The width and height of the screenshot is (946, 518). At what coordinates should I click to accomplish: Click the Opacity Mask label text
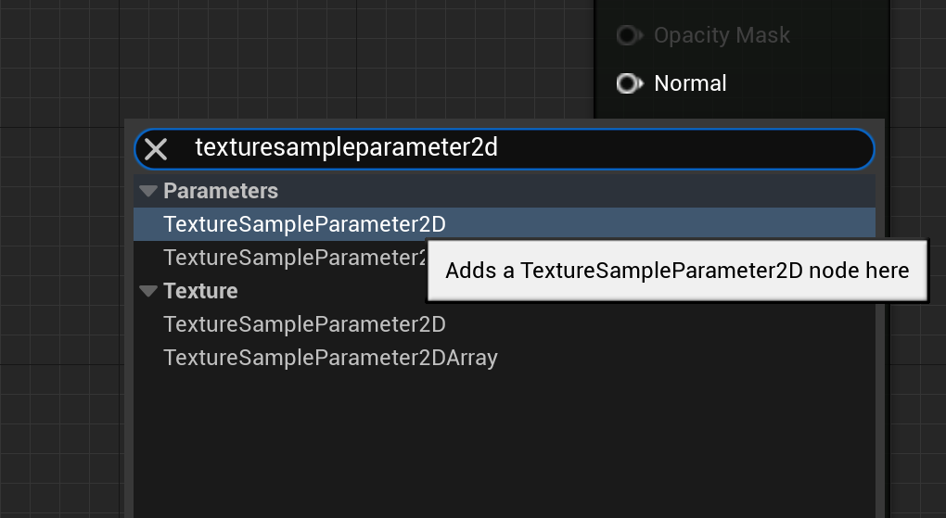coord(722,35)
